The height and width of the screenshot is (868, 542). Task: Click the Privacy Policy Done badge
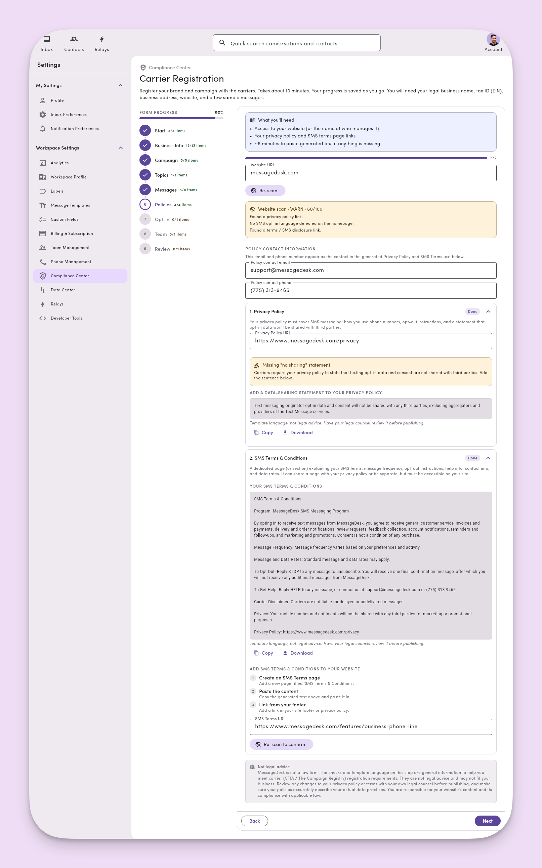[x=472, y=312]
